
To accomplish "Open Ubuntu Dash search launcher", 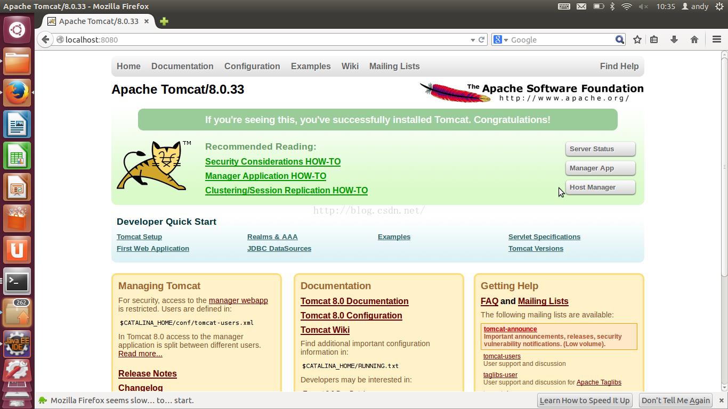I will (x=17, y=30).
